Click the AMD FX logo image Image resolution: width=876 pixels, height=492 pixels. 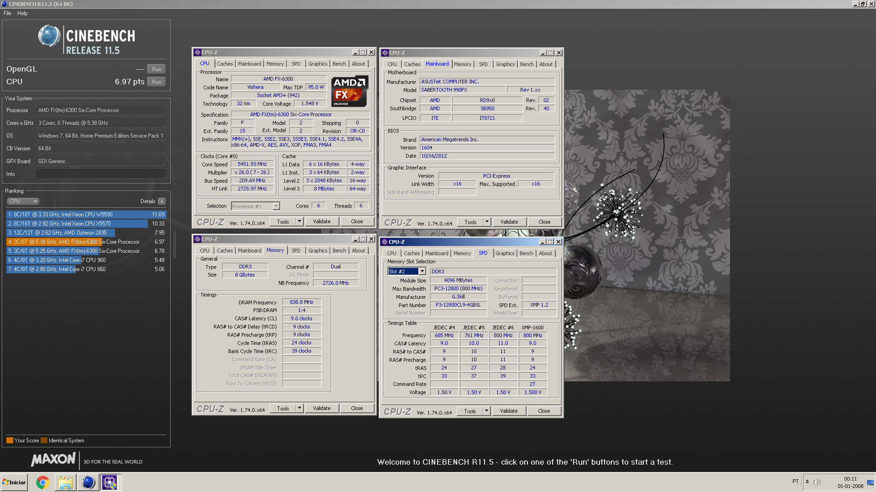[349, 92]
